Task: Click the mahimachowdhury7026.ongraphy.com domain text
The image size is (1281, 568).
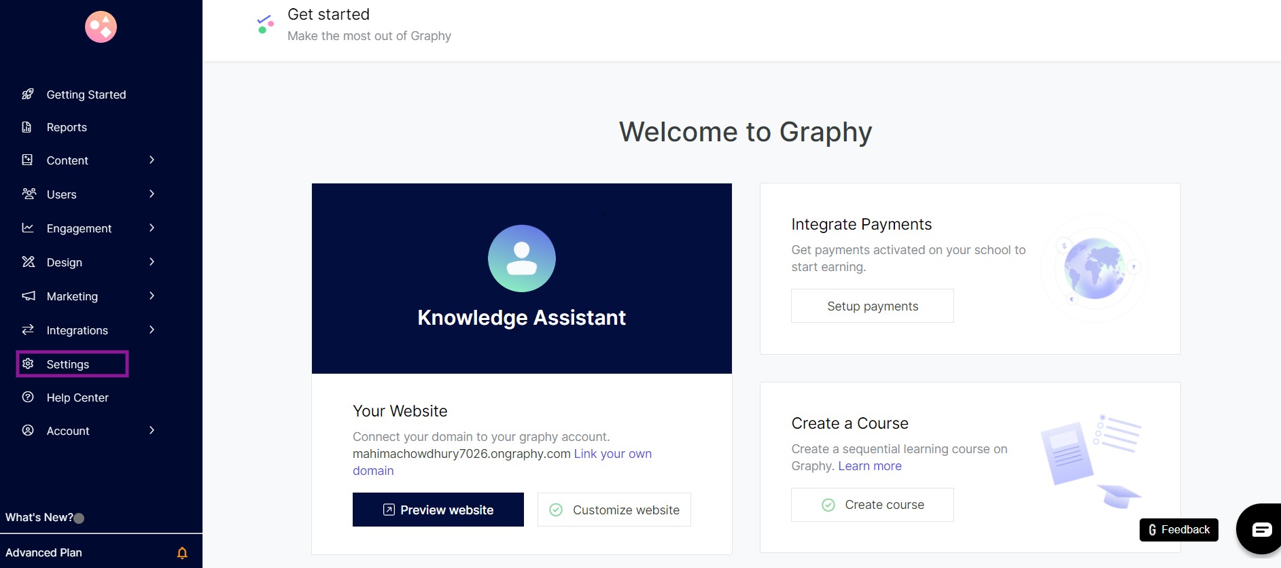Action: point(461,454)
